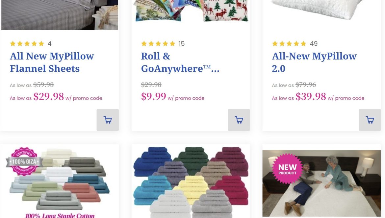Add MyPillow Flannel Sheets to cart
The height and width of the screenshot is (218, 385).
tap(108, 120)
